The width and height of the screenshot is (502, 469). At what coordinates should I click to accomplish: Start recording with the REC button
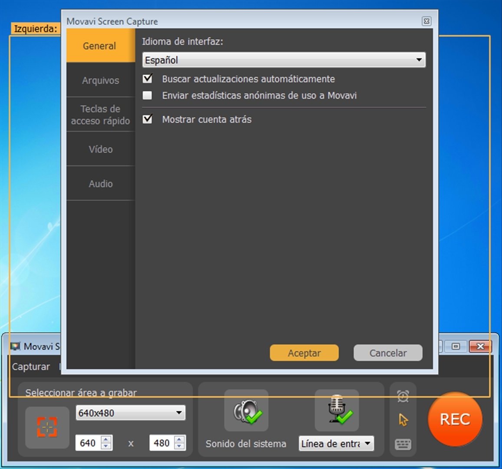[455, 419]
